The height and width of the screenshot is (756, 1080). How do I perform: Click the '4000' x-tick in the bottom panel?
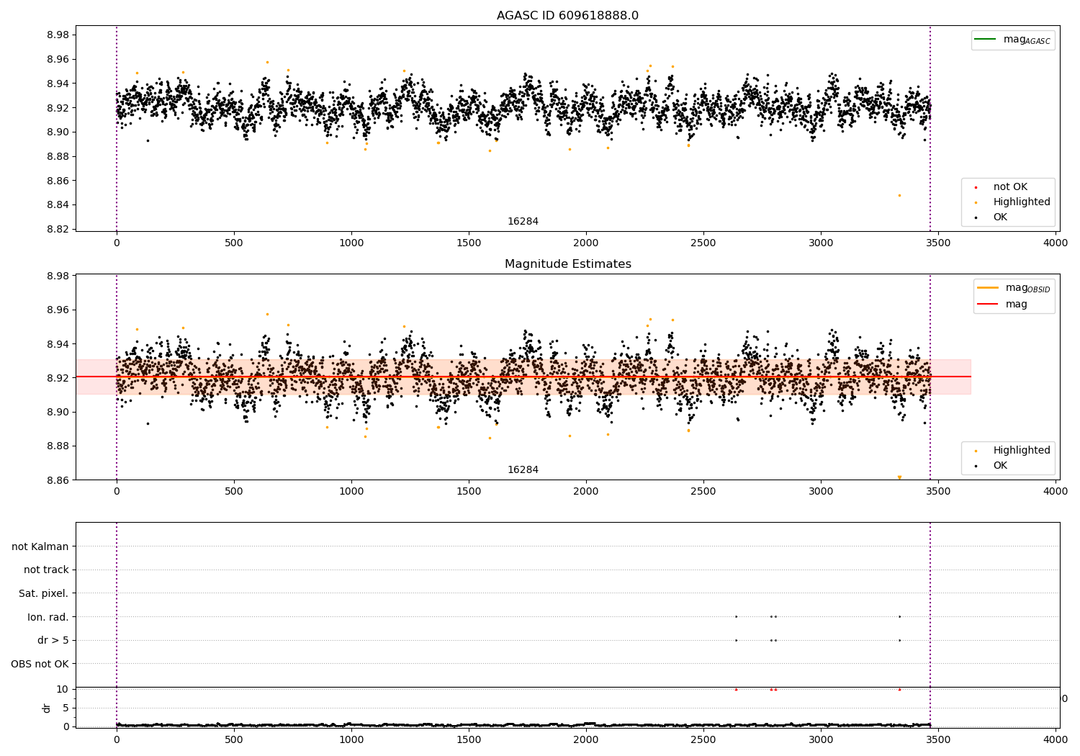click(1056, 739)
